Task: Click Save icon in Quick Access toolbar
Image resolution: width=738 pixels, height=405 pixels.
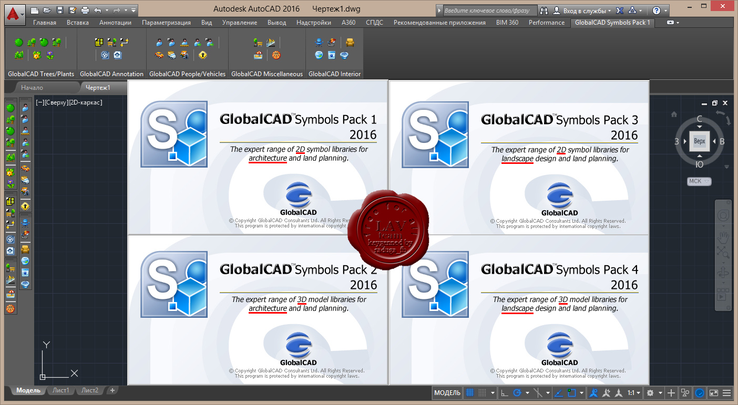Action: pyautogui.click(x=59, y=10)
